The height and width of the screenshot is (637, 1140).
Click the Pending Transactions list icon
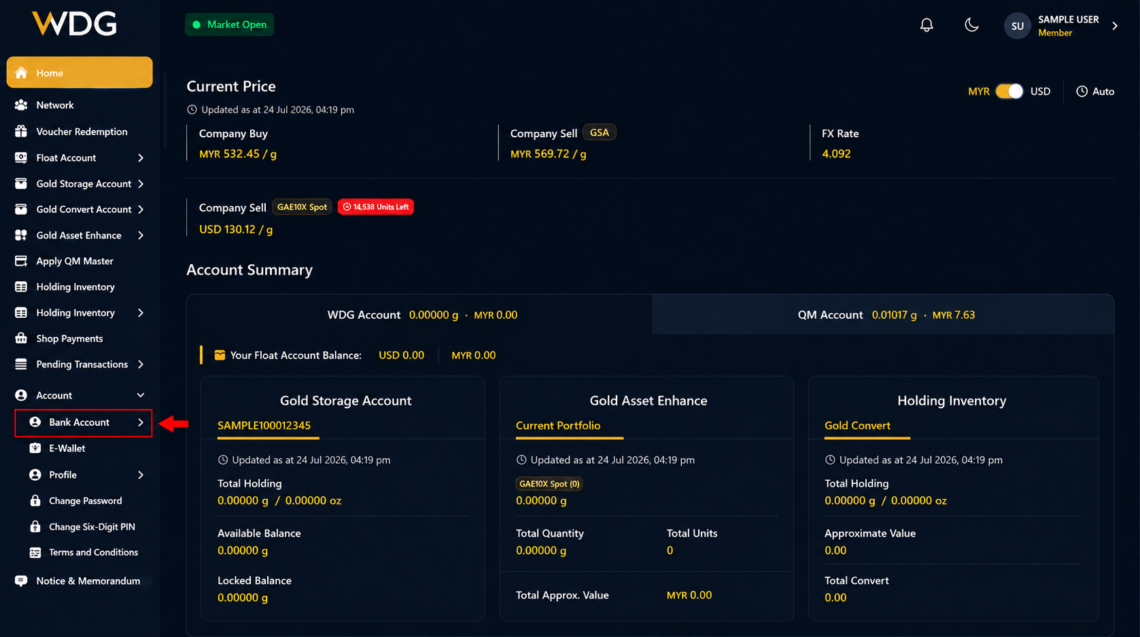pos(21,364)
